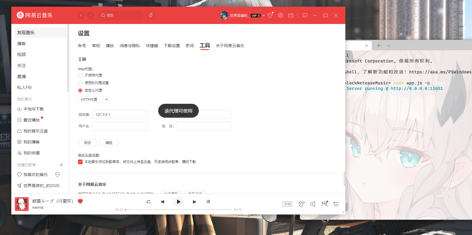Open listen together people icon

pos(325,204)
